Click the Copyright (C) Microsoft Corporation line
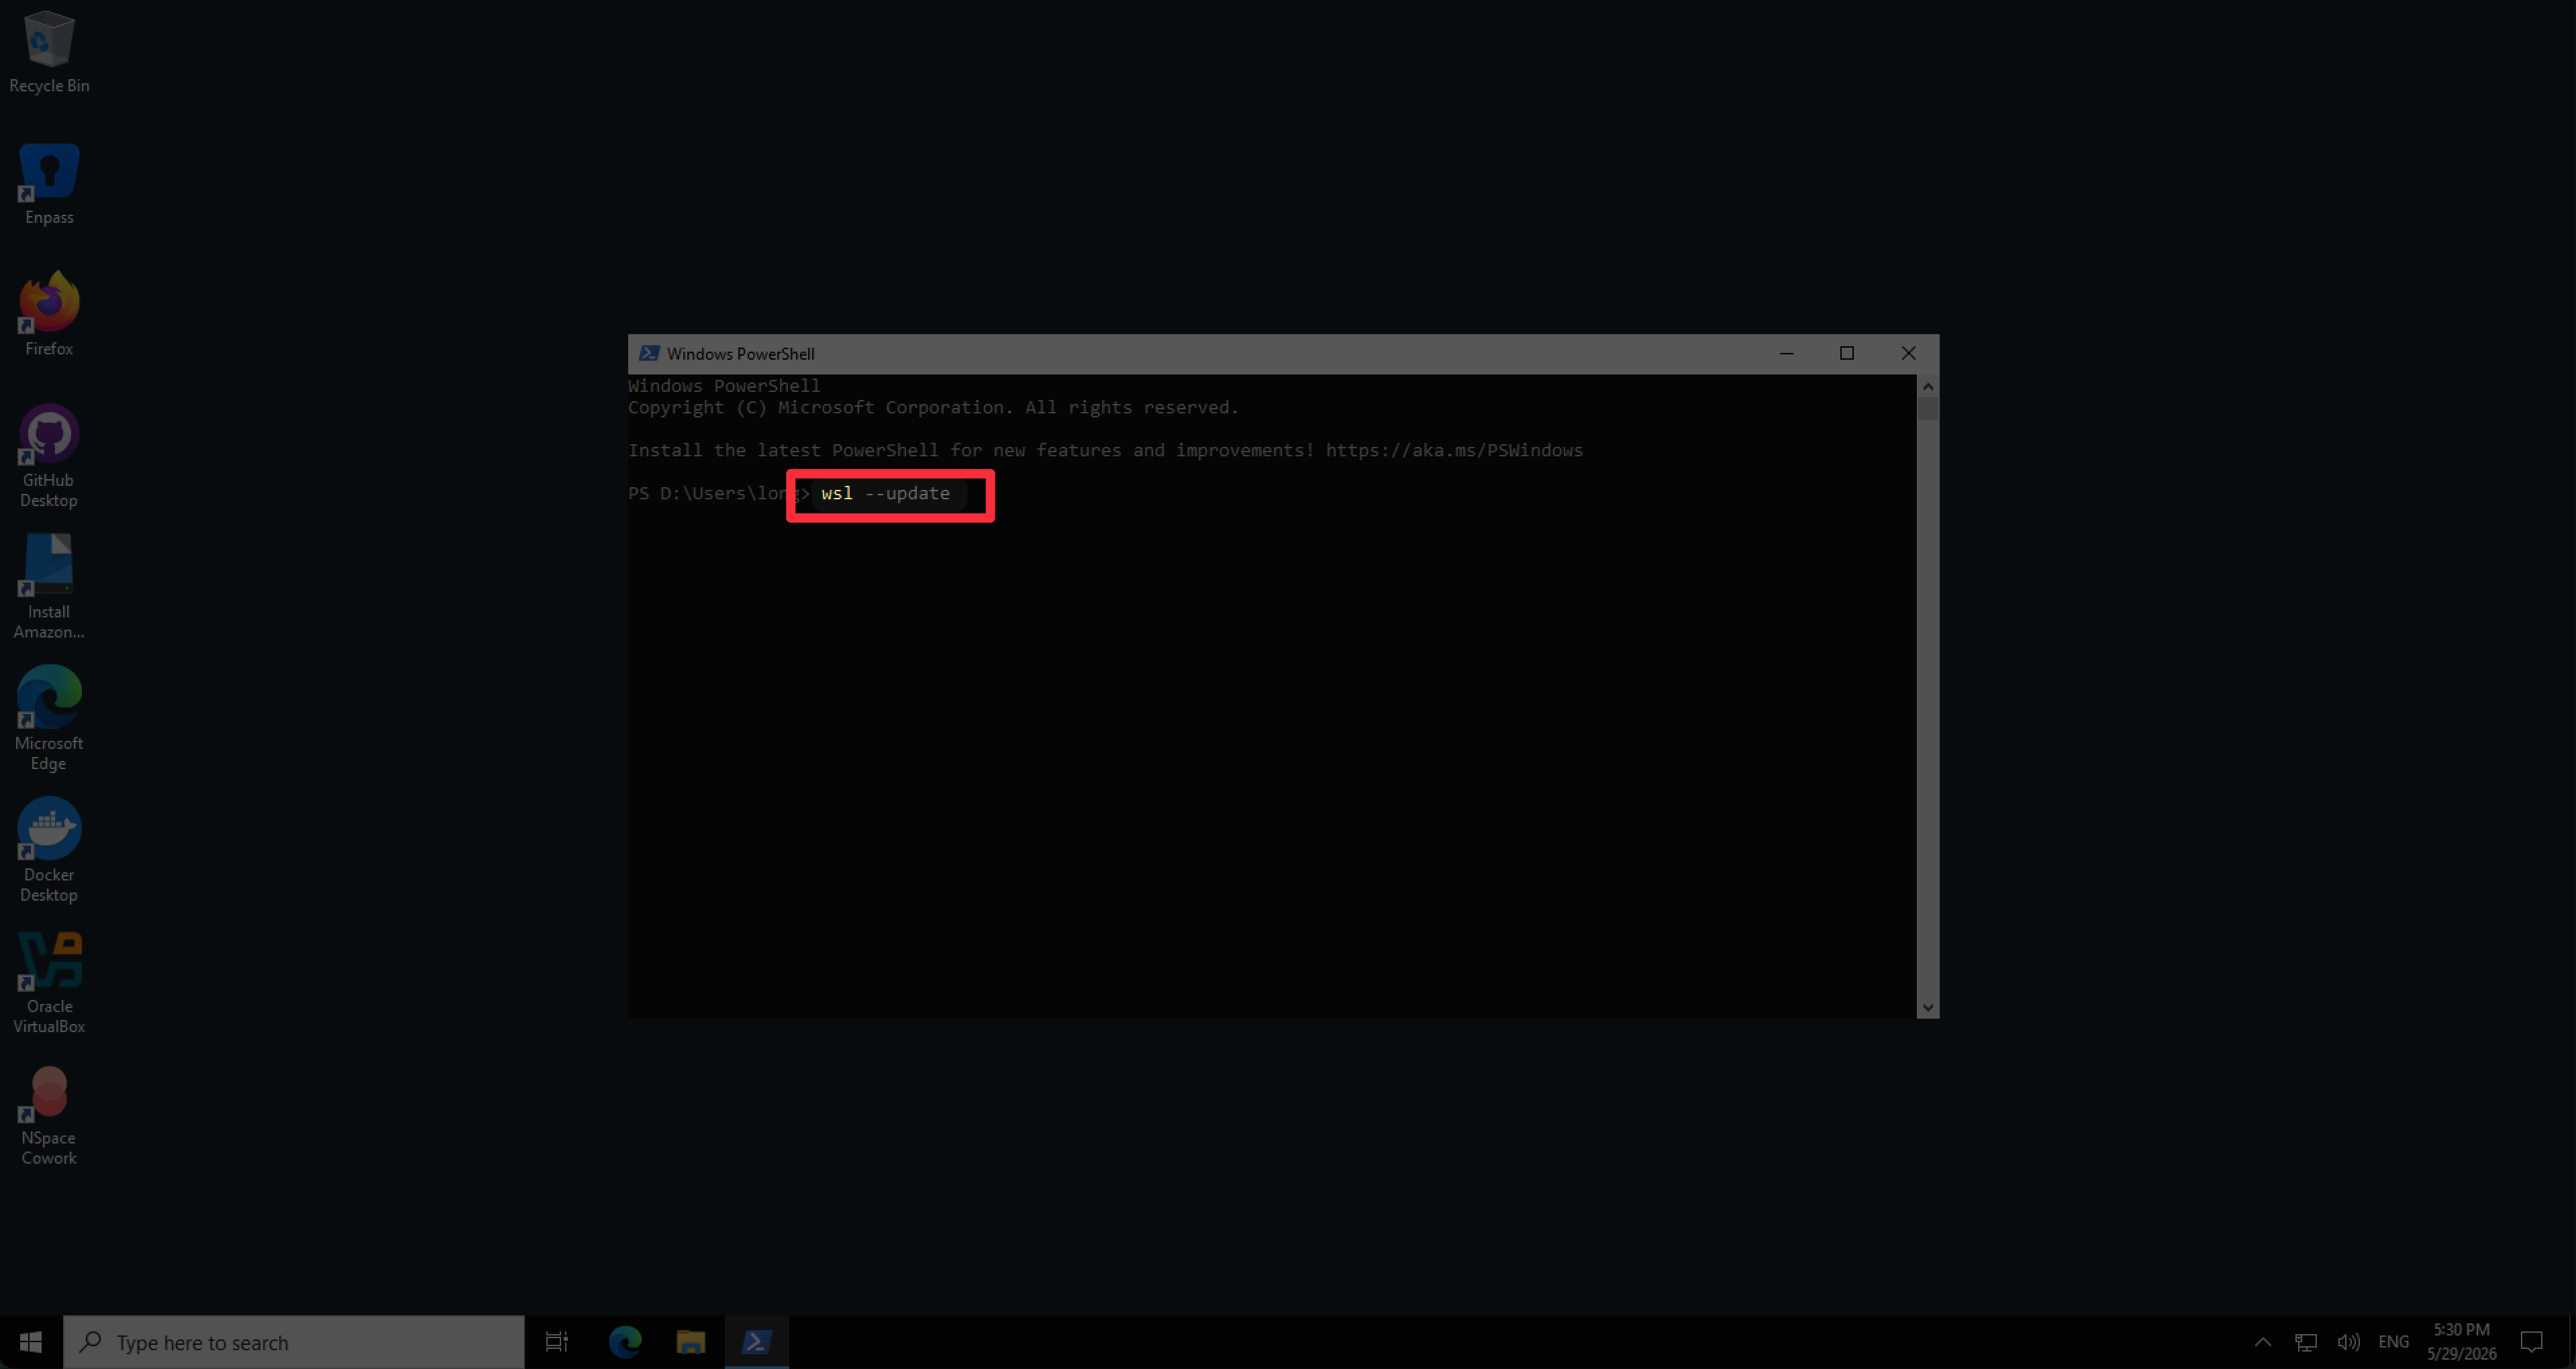Screen dimensions: 2576x1369 933,408
